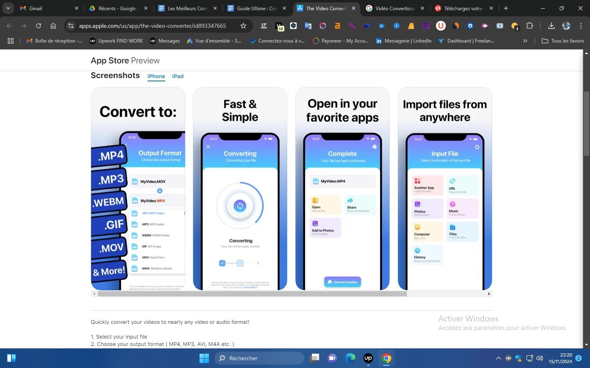Switch to the Guide Ultime tab
590x368 pixels.
(256, 8)
